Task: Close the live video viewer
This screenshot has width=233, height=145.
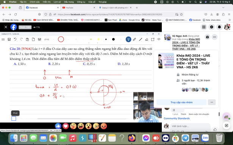Action: 6,27
